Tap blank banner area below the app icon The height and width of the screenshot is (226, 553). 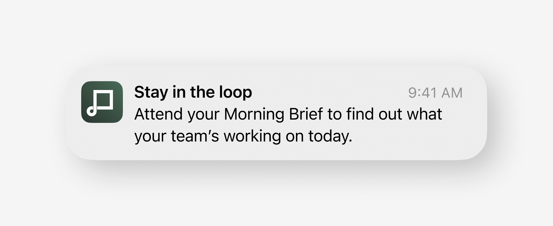click(x=102, y=141)
